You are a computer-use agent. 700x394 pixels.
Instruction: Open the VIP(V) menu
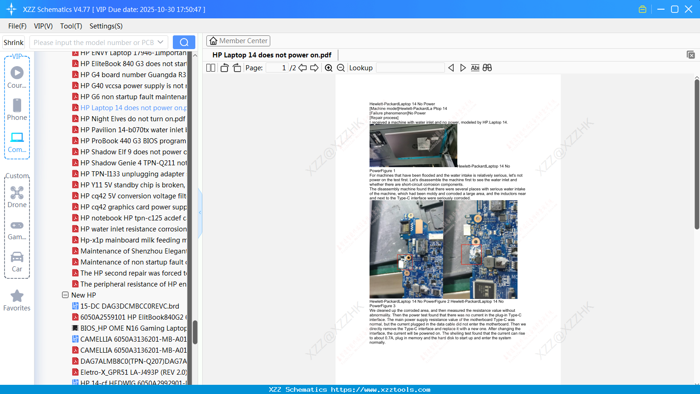[x=43, y=26]
